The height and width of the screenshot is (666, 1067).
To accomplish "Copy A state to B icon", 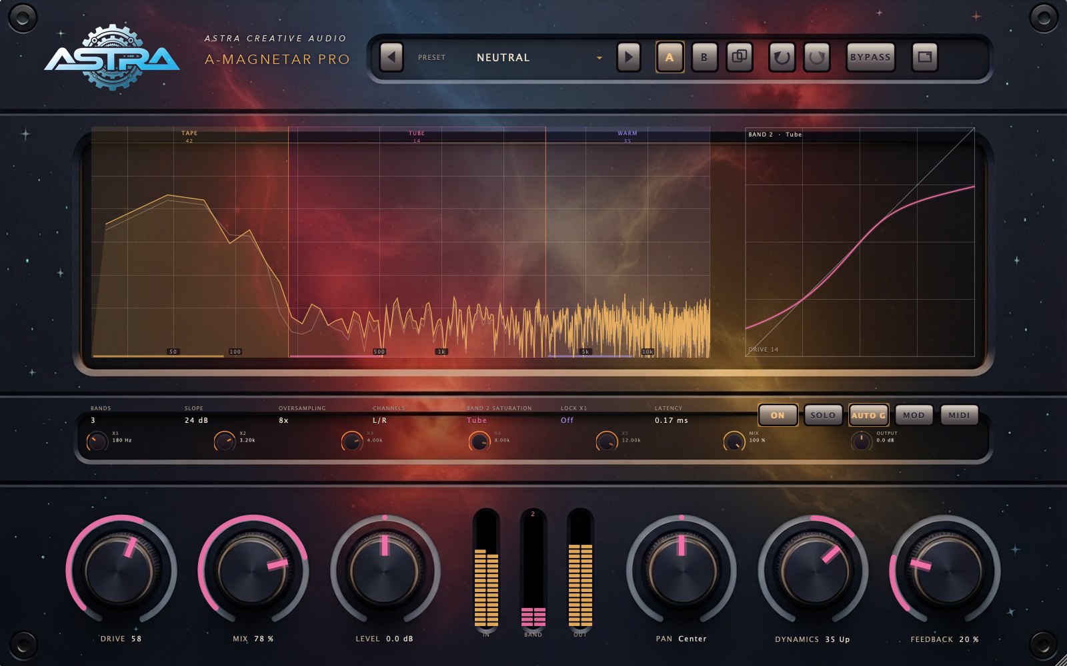I will [739, 57].
